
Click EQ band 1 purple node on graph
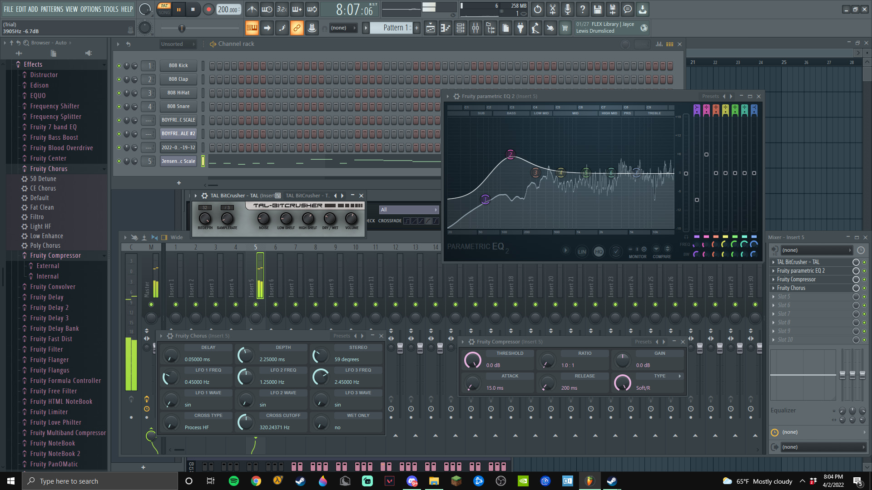[x=485, y=200]
